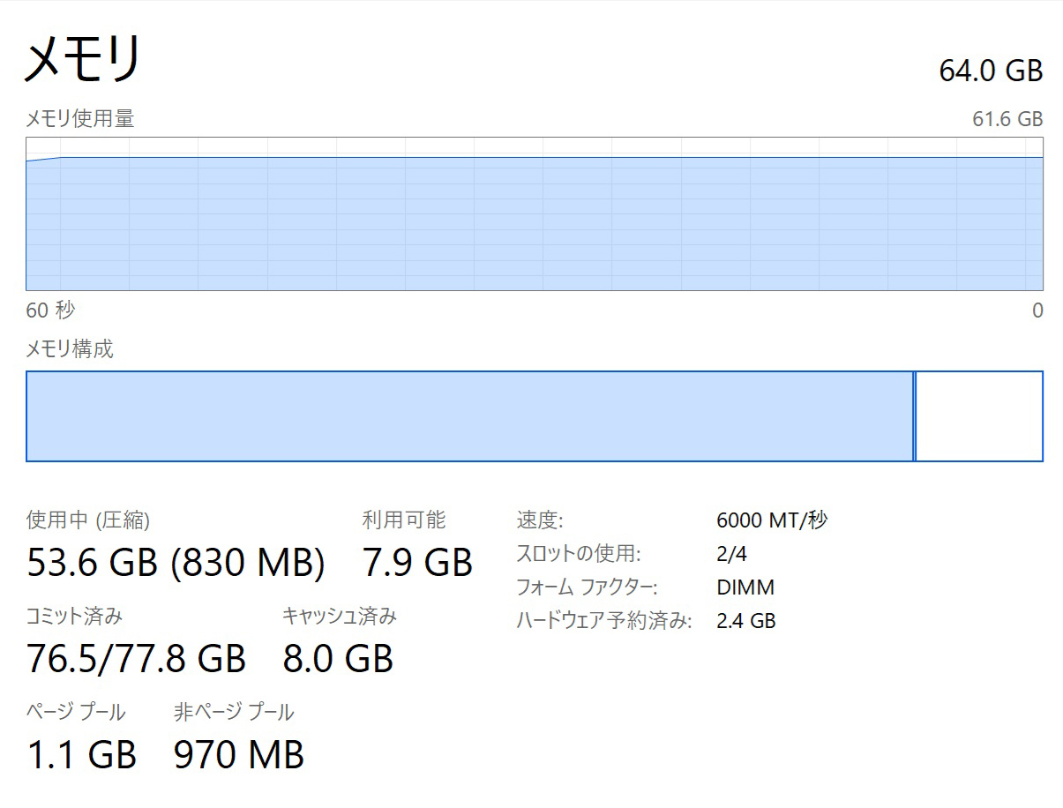The width and height of the screenshot is (1063, 808).
Task: Click the 6000 MT/秒 speed value
Action: coord(772,520)
